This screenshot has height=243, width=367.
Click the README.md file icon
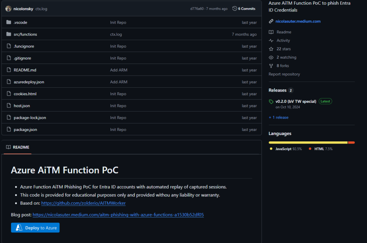coord(9,70)
